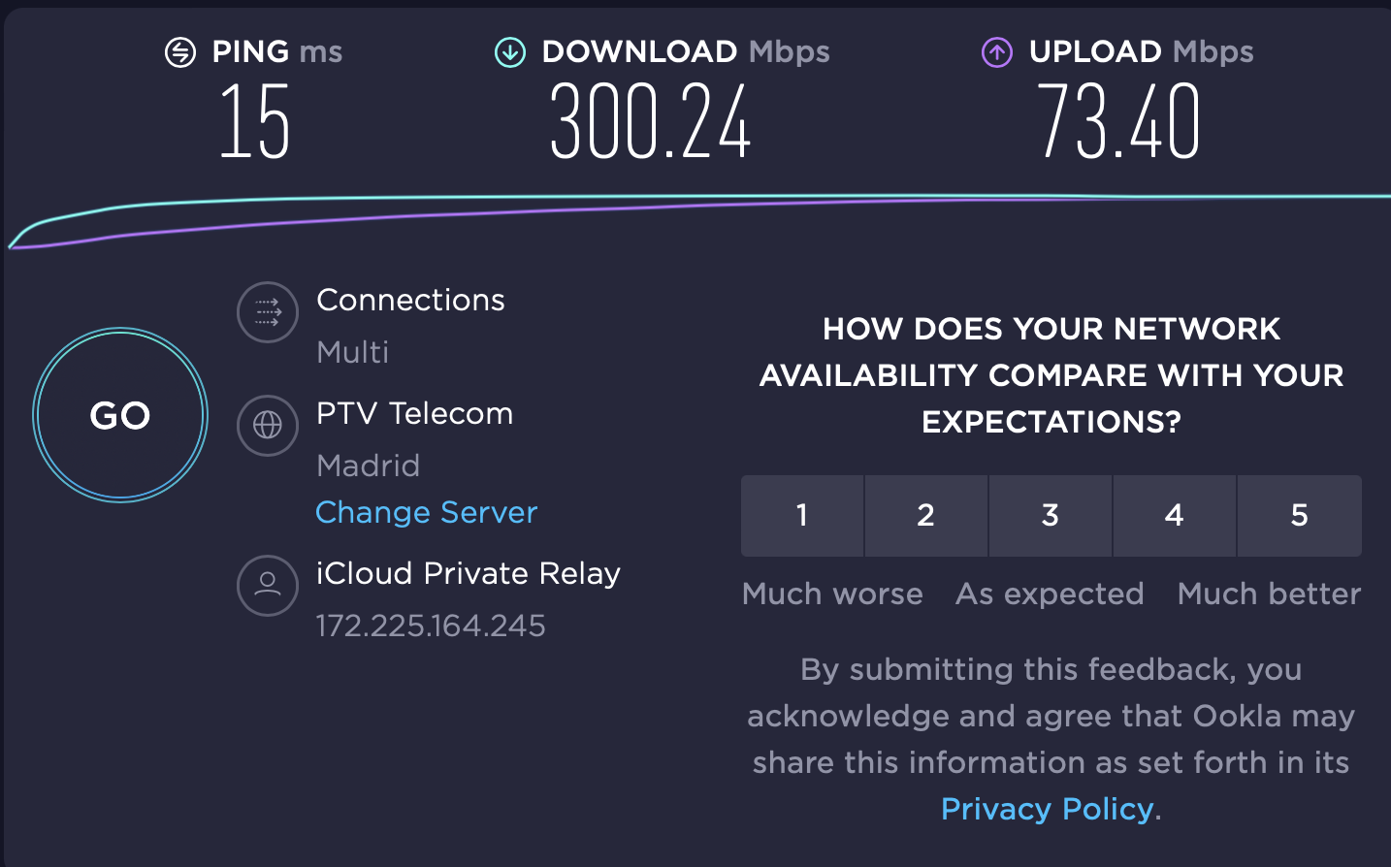Select the PTV Telecom server name
Viewport: 1391px width, 867px height.
(x=415, y=414)
